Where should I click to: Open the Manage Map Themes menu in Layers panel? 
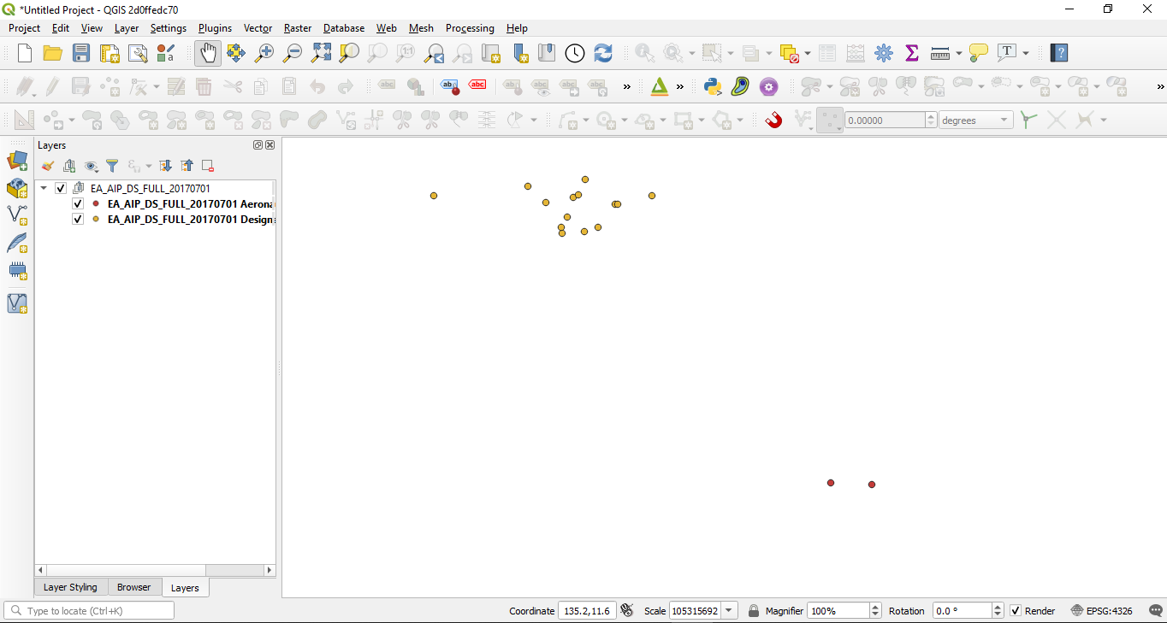(92, 166)
